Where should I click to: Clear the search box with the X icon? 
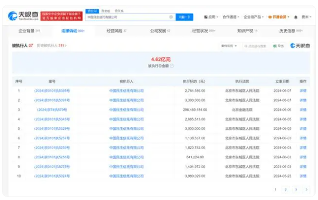tap(171, 17)
